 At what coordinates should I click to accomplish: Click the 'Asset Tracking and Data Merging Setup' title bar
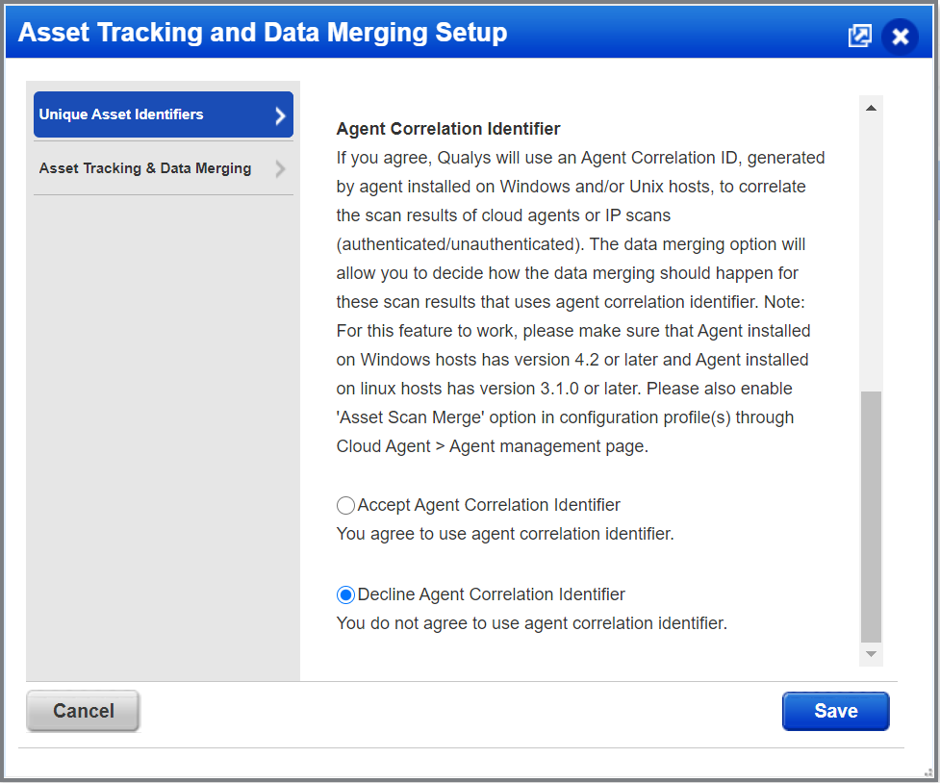pos(263,33)
